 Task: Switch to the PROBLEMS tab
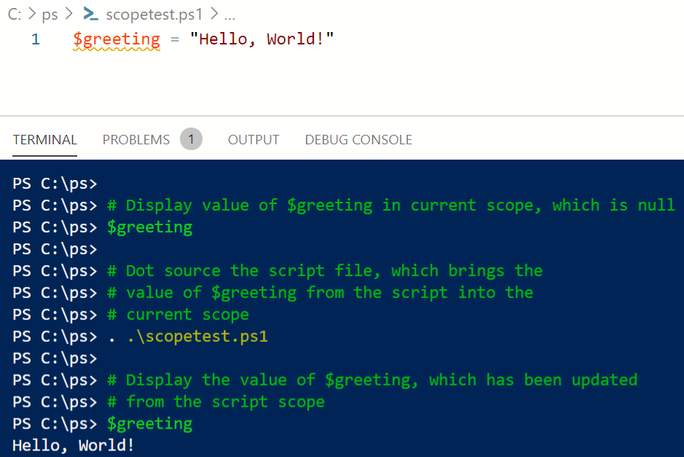[x=135, y=139]
